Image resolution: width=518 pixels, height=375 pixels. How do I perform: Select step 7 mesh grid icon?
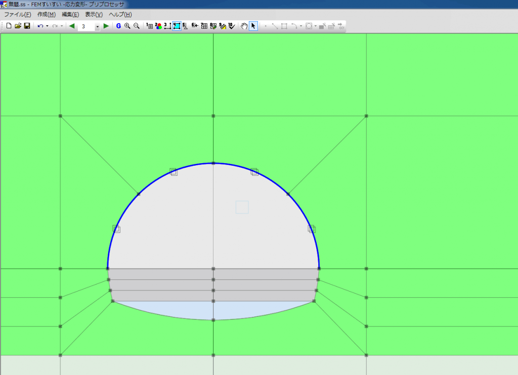point(204,26)
